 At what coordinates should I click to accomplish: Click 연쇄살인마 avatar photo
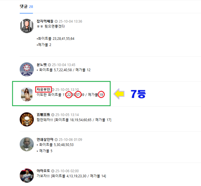tap(27, 144)
